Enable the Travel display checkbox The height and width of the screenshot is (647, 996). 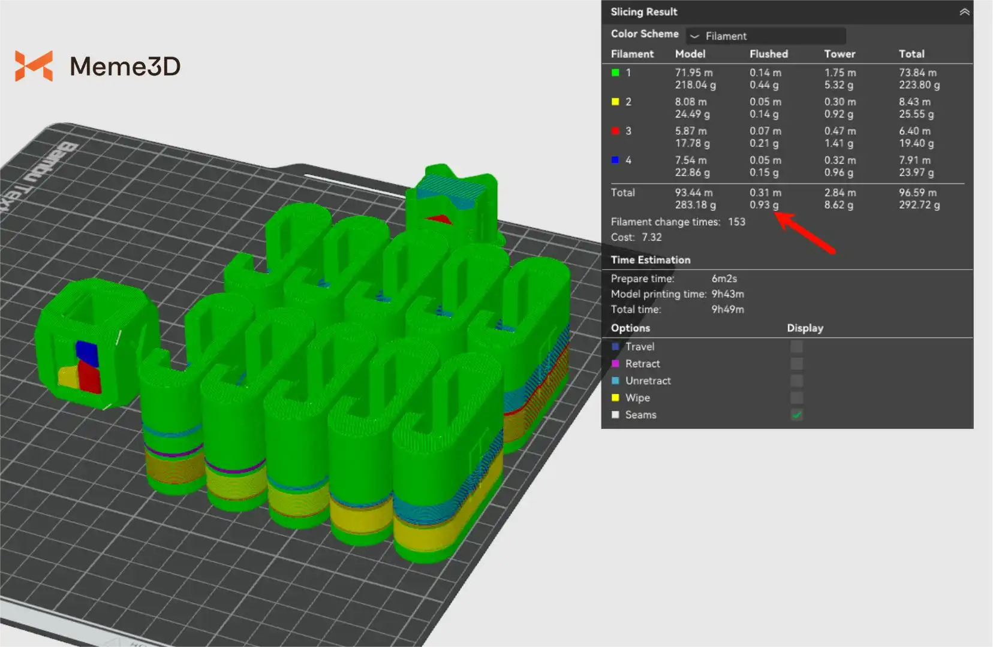(x=796, y=347)
